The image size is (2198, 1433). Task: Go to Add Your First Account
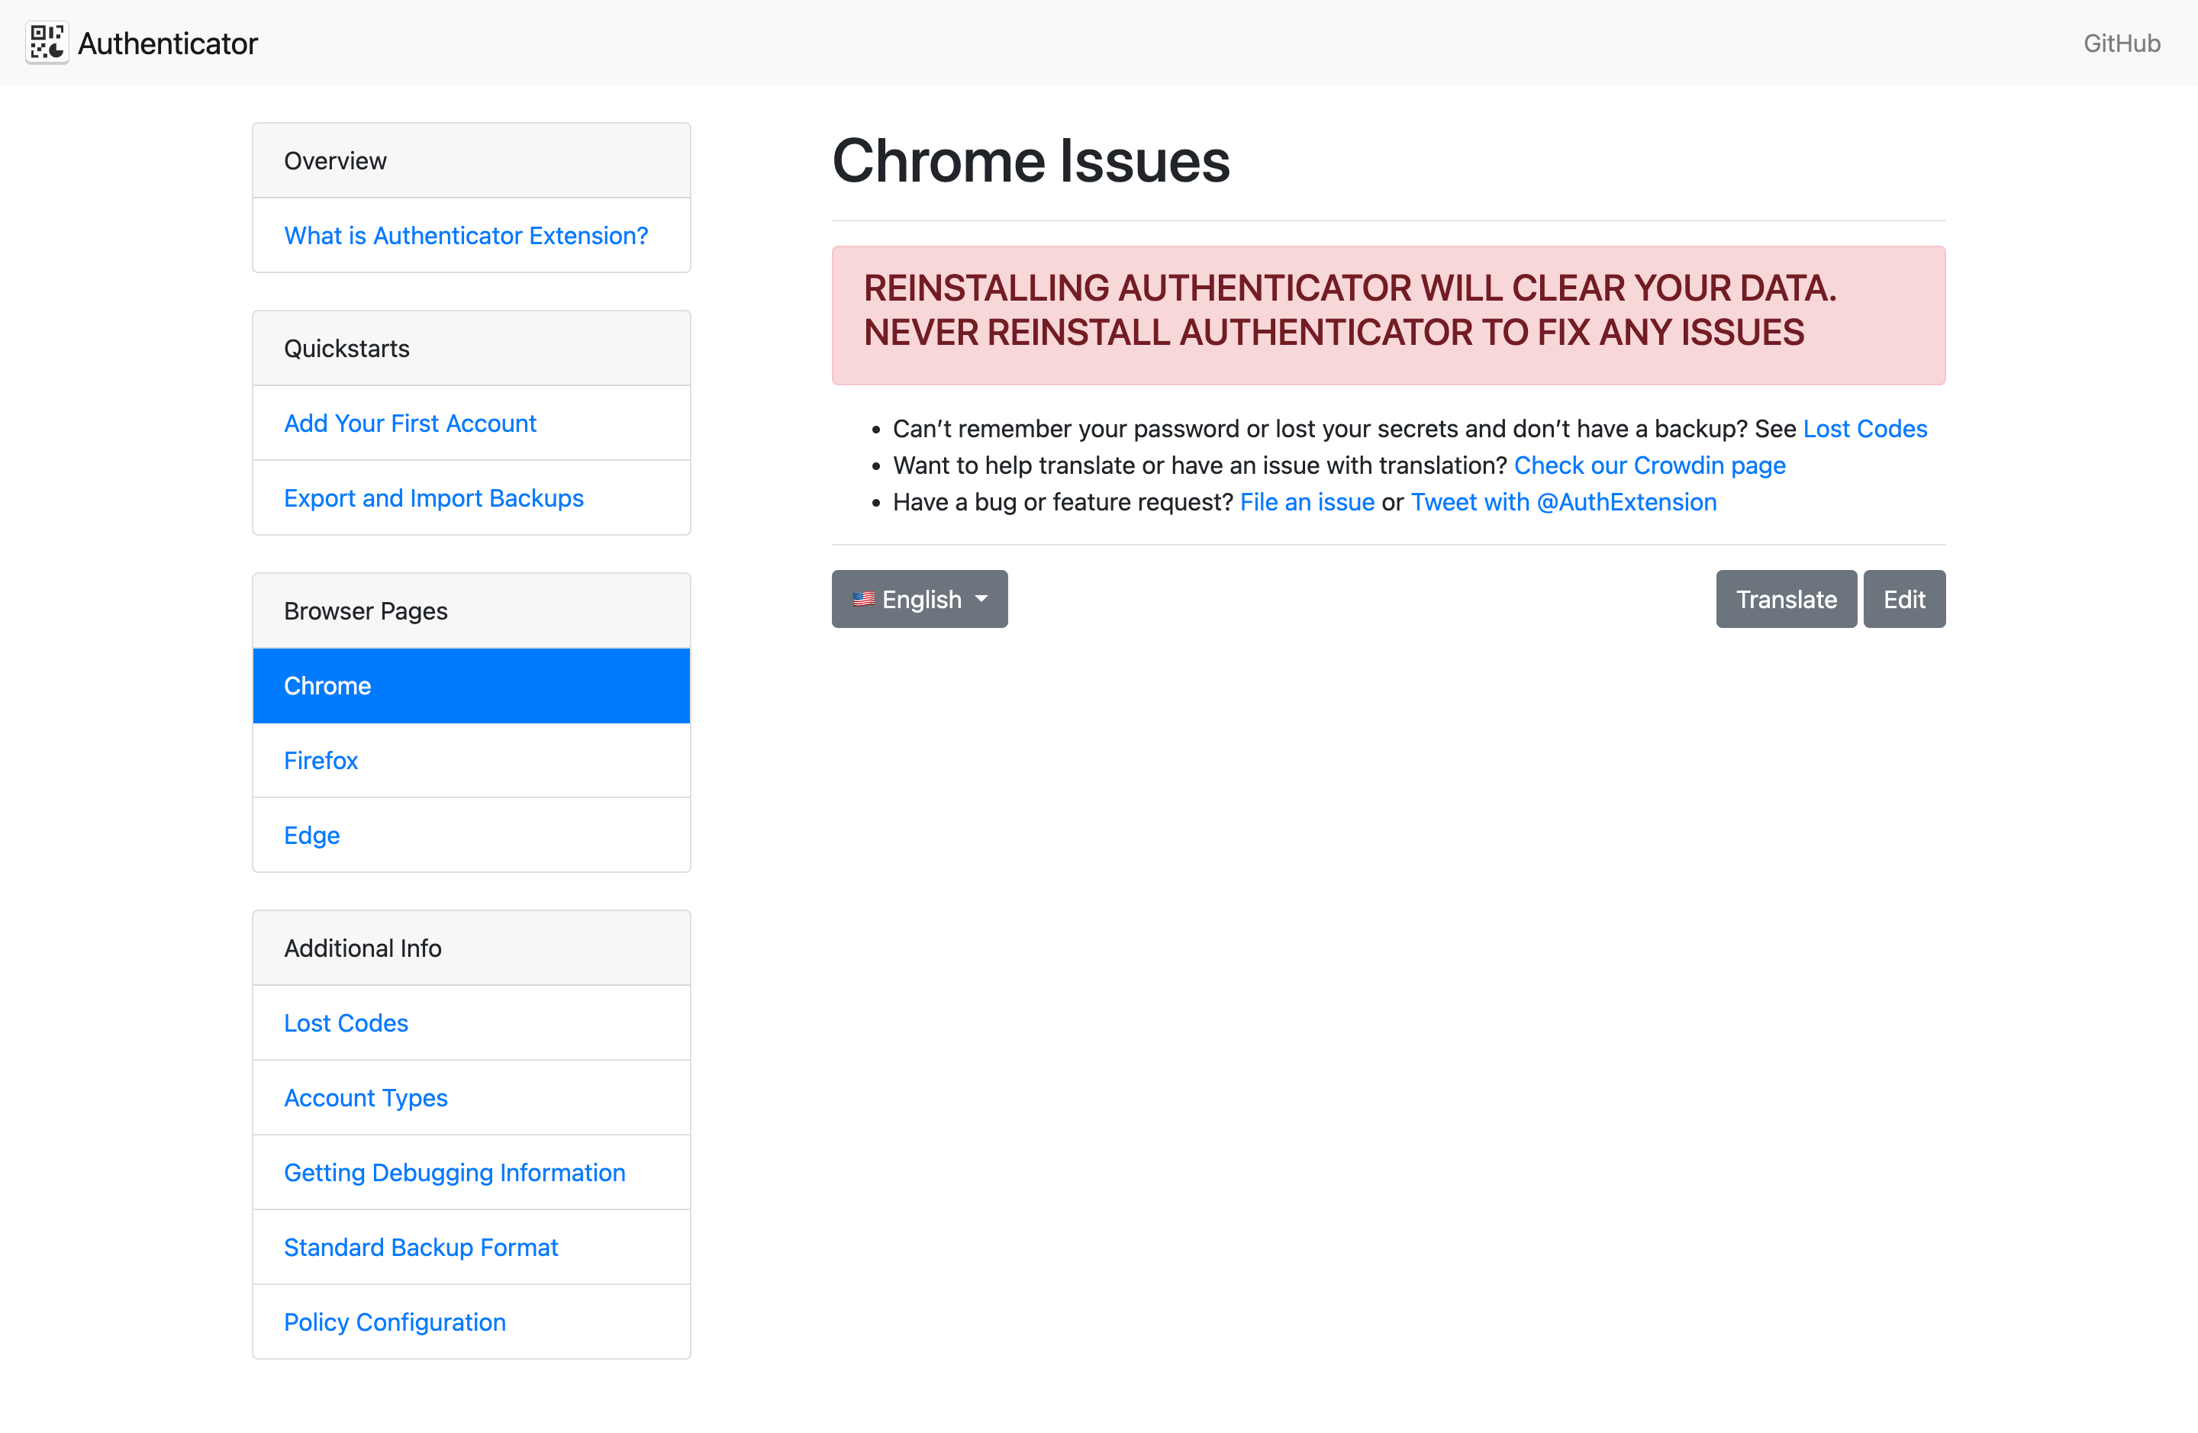coord(409,423)
